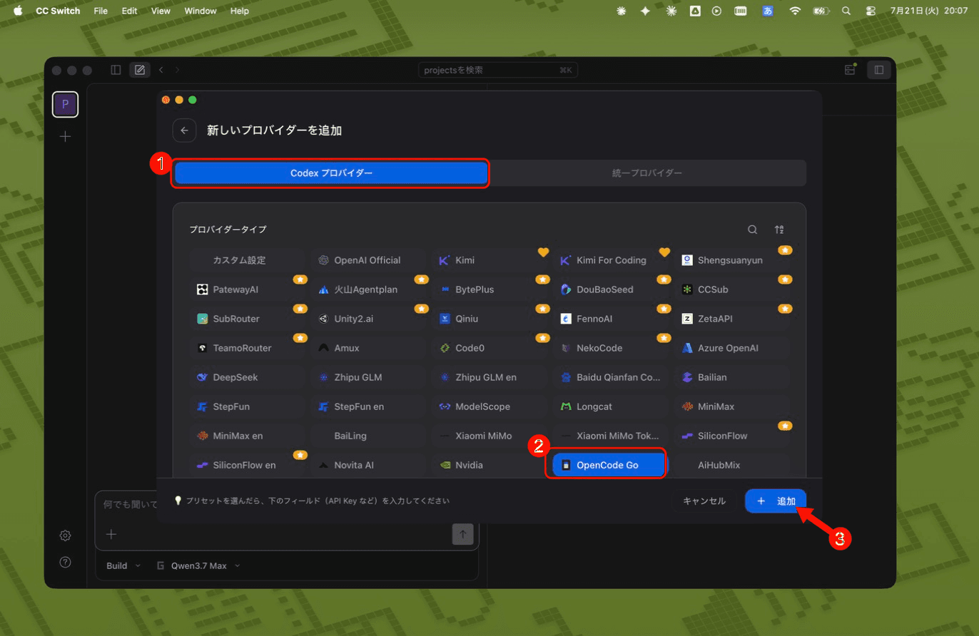Click the projectsを検索 search field

coord(498,70)
